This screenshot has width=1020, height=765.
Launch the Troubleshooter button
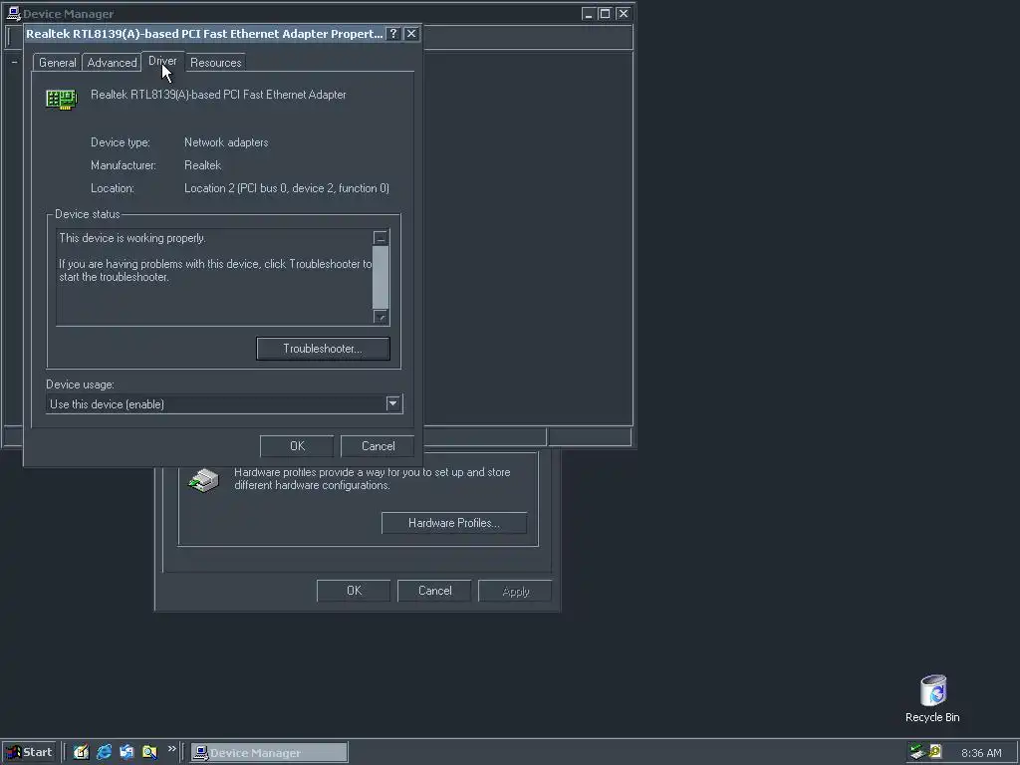(x=324, y=349)
